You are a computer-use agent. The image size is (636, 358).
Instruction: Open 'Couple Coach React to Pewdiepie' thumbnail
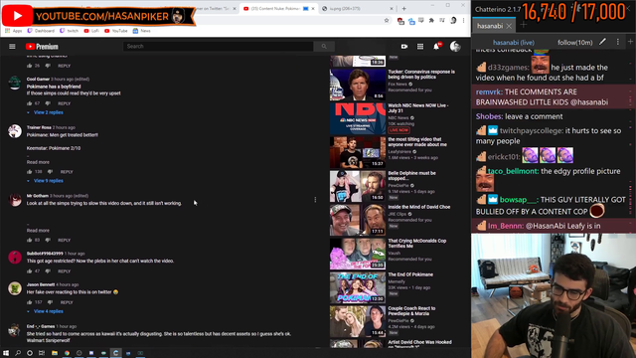tap(358, 321)
